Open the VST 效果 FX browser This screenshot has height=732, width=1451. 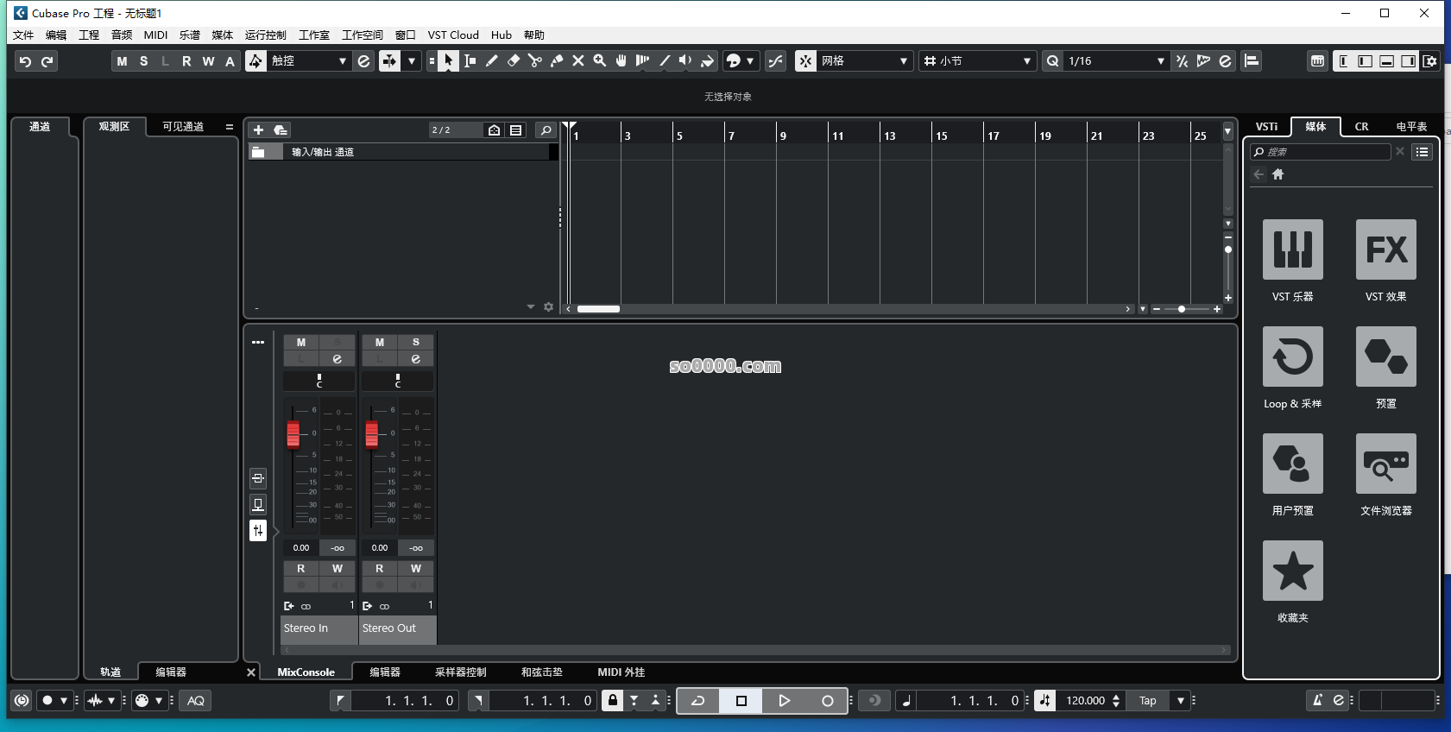point(1385,249)
